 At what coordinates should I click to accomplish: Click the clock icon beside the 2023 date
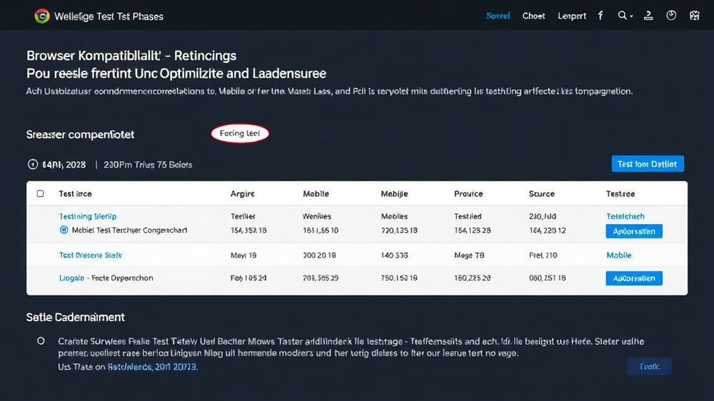(33, 164)
